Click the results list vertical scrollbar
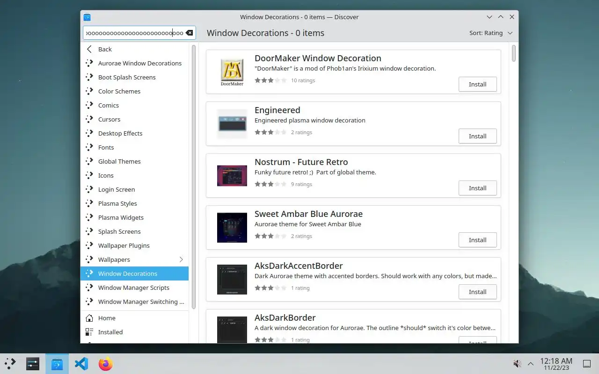 (513, 53)
